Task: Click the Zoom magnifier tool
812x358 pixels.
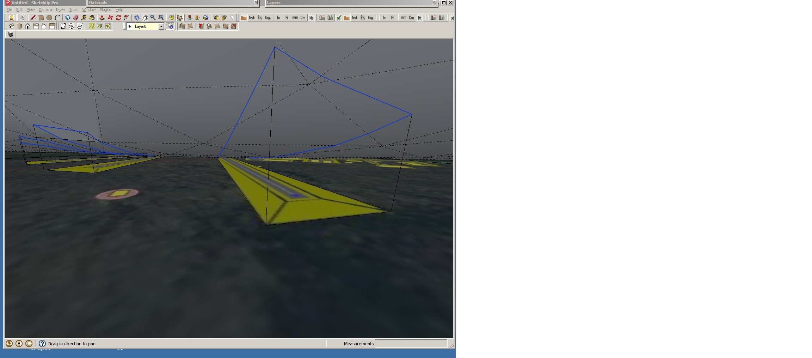Action: coord(153,18)
